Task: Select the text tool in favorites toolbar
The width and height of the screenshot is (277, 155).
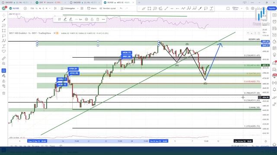Action: pyautogui.click(x=212, y=8)
